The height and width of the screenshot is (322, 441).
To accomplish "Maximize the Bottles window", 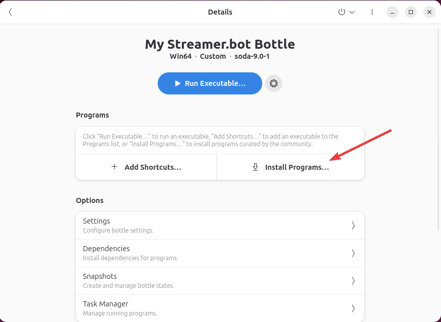I will (410, 12).
